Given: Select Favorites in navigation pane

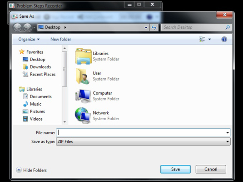Looking at the screenshot, I should point(35,52).
